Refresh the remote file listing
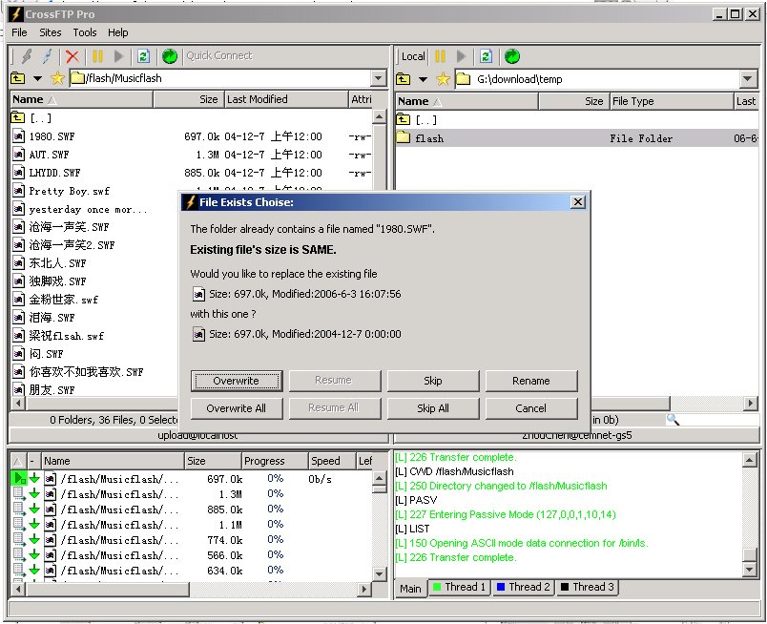Screen dimensions: 767x624 click(x=143, y=56)
